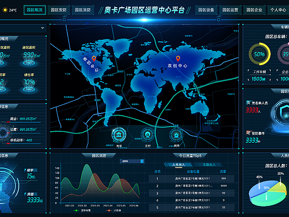
Task: Click ranking row 3 with flow 99
Action: 191,193
